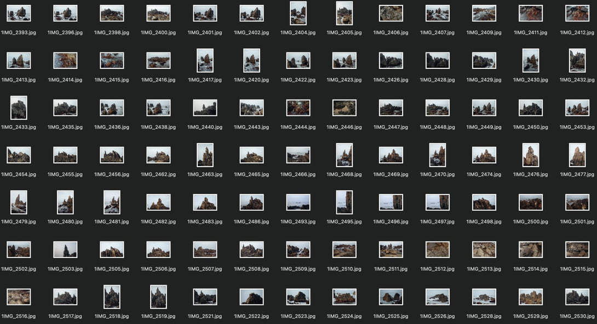Click the 1IMG_2506.jpg thumbnail
Image resolution: width=597 pixels, height=324 pixels.
(158, 250)
